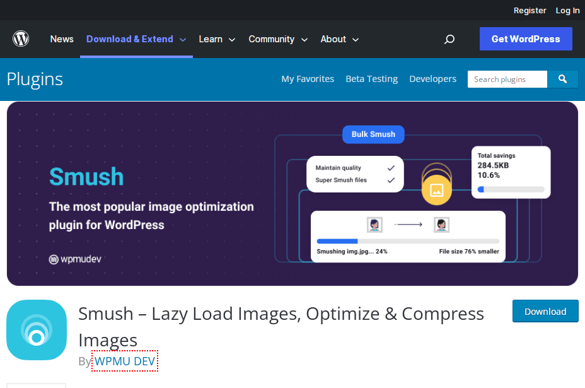
Task: Select Download & Extend menu item
Action: tap(130, 39)
